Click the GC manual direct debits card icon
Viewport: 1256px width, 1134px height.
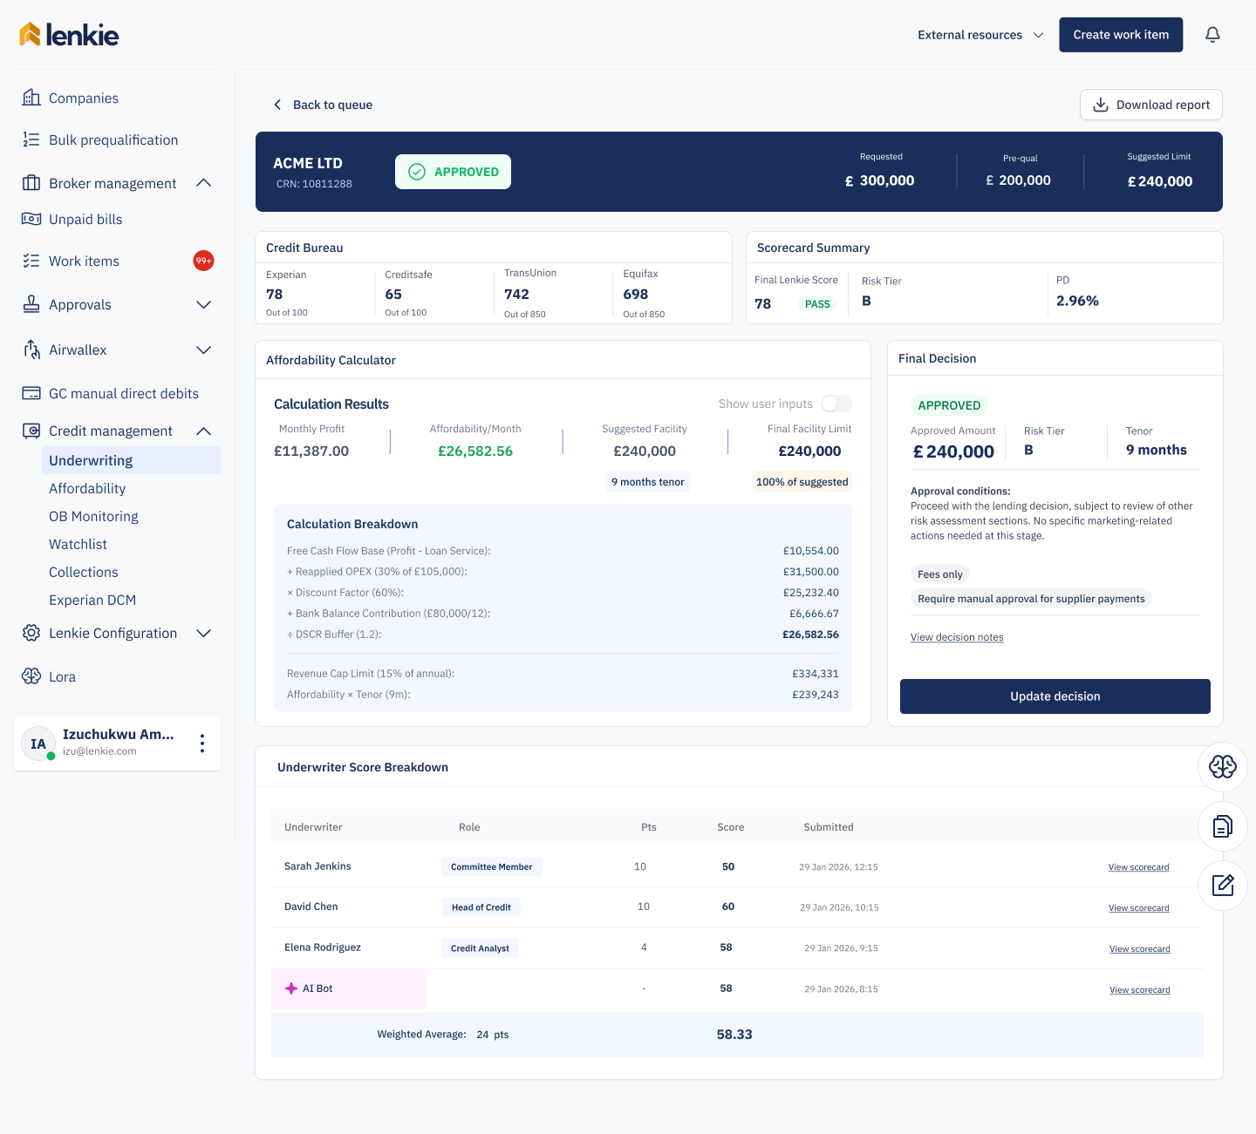point(31,393)
